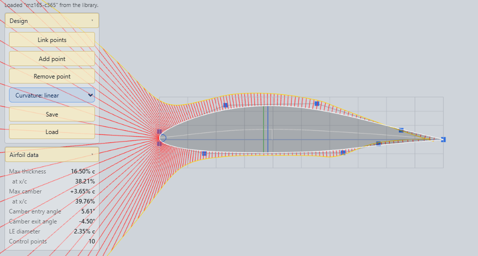
Task: Click the max camber x/c value 39.76%
Action: point(85,201)
